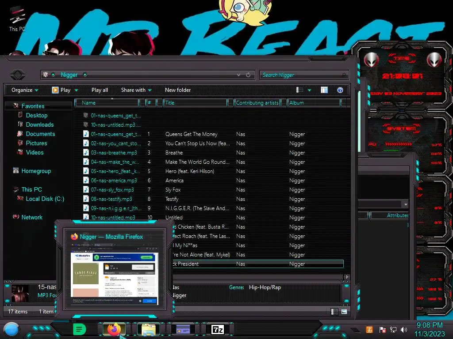Image resolution: width=453 pixels, height=339 pixels.
Task: Click the orange tray icon in the system tray
Action: coord(369,329)
